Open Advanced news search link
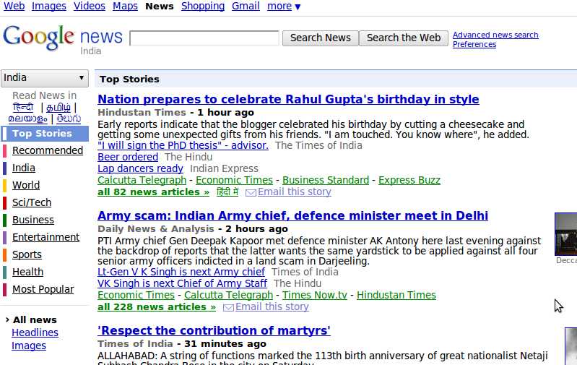The width and height of the screenshot is (577, 365). click(495, 35)
